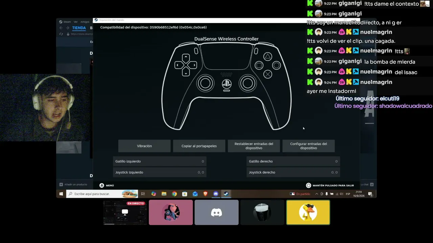Open Task View on the taskbar
The image size is (433, 243).
pyautogui.click(x=143, y=194)
